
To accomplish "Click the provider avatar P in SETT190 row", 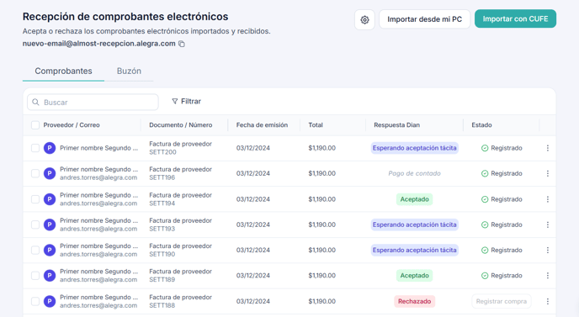I will 50,251.
